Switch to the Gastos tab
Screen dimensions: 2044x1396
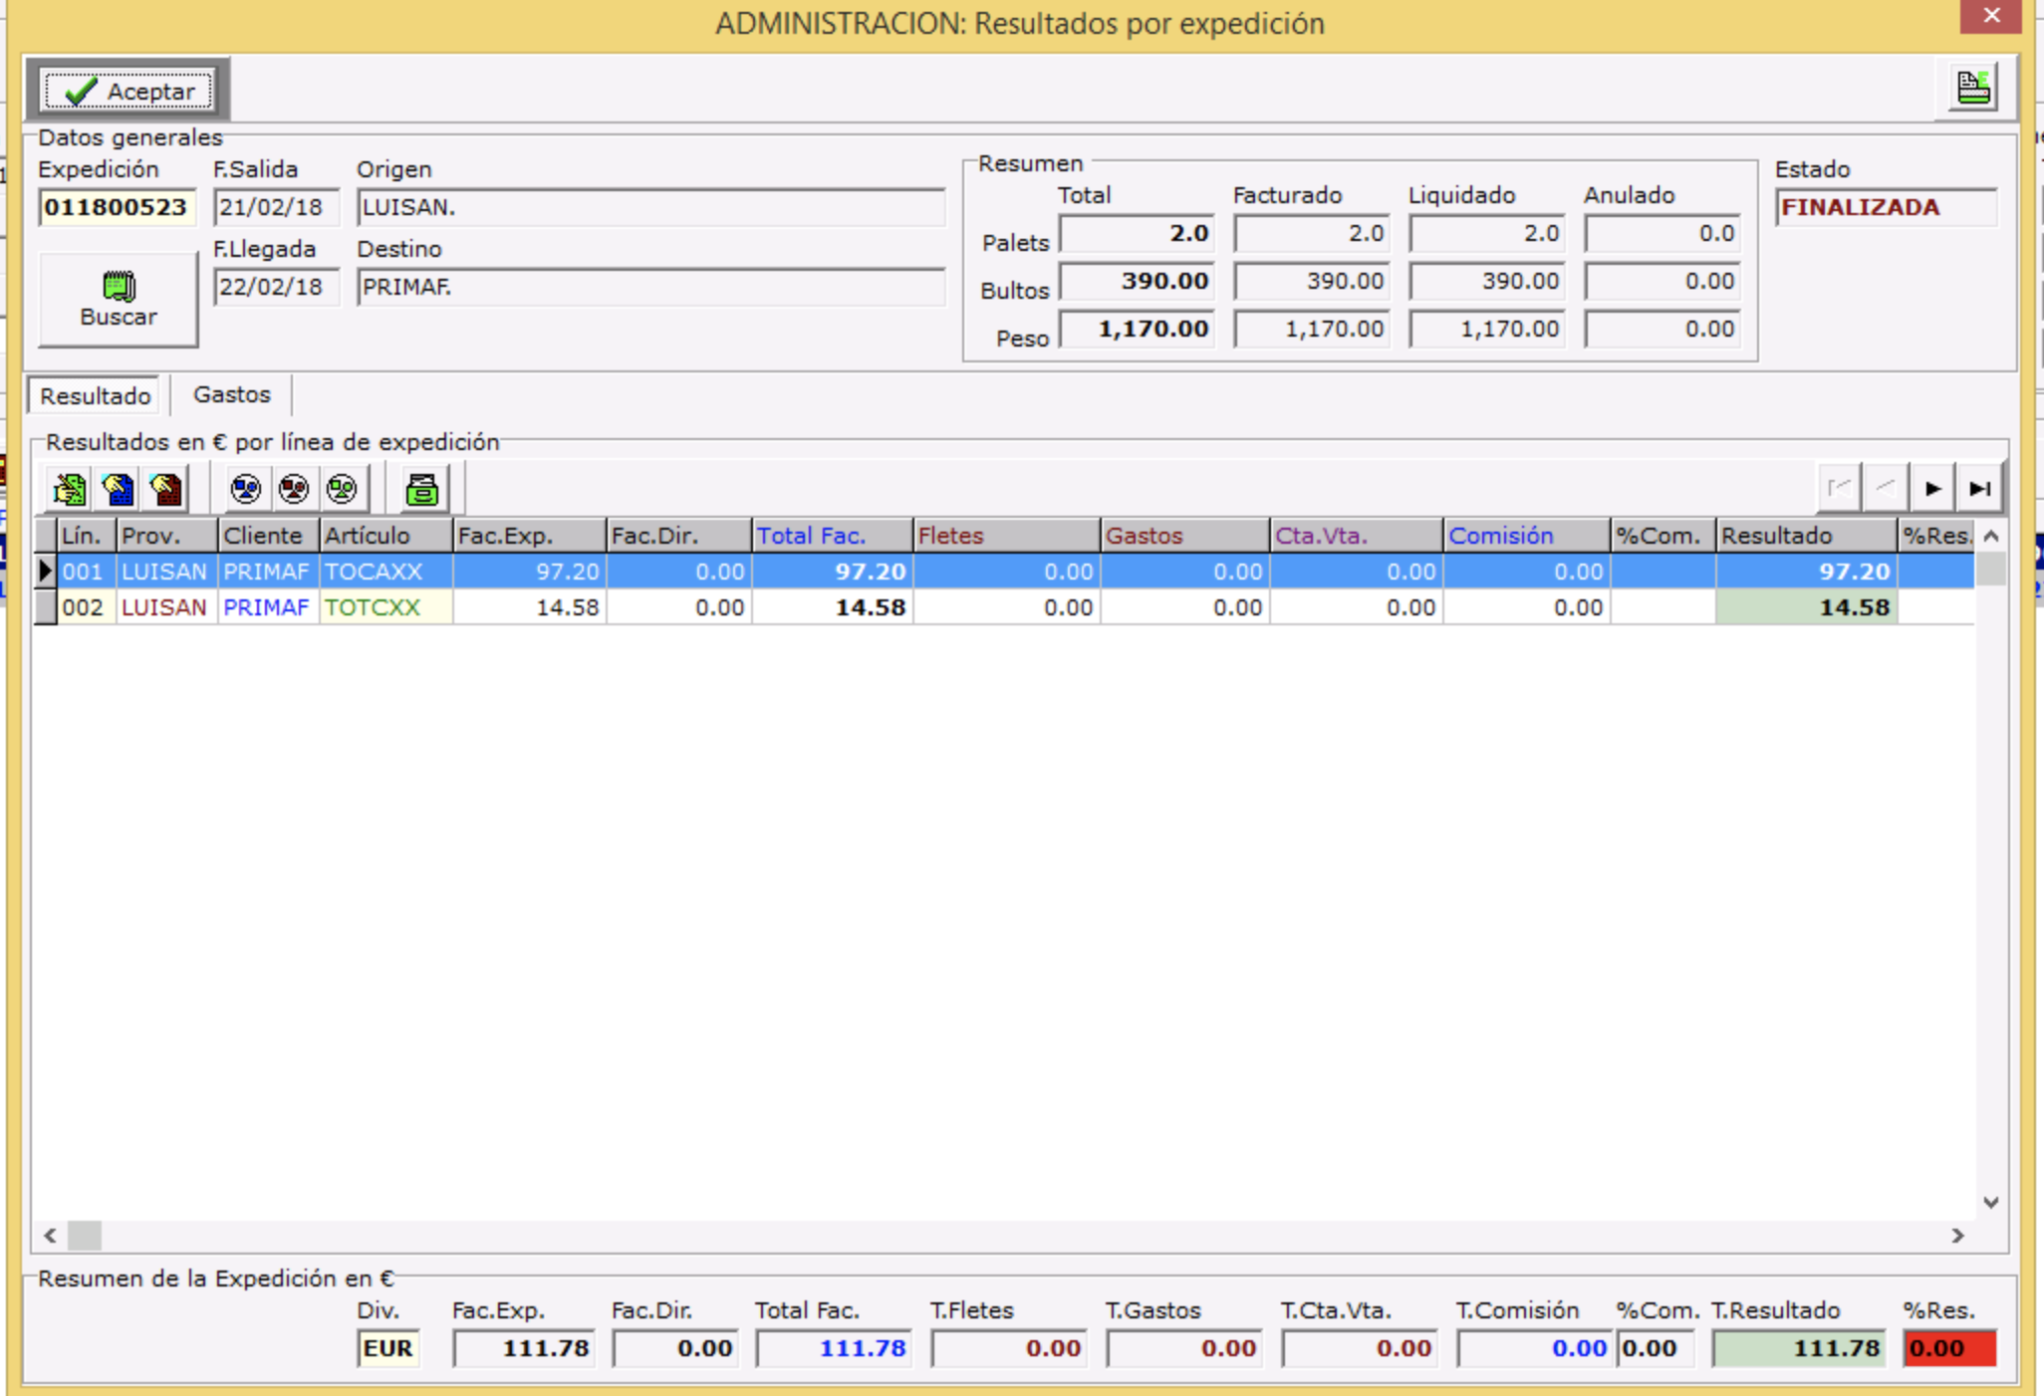click(x=231, y=395)
